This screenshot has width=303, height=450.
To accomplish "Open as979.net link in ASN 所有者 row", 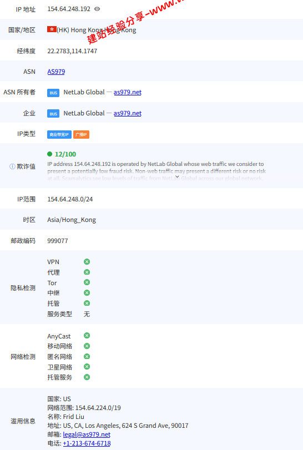I will (x=128, y=92).
